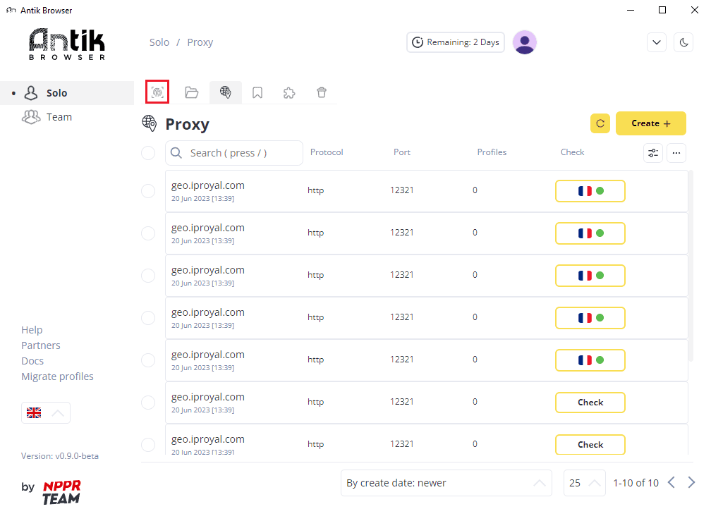Click the three-dots more options button

coord(676,153)
